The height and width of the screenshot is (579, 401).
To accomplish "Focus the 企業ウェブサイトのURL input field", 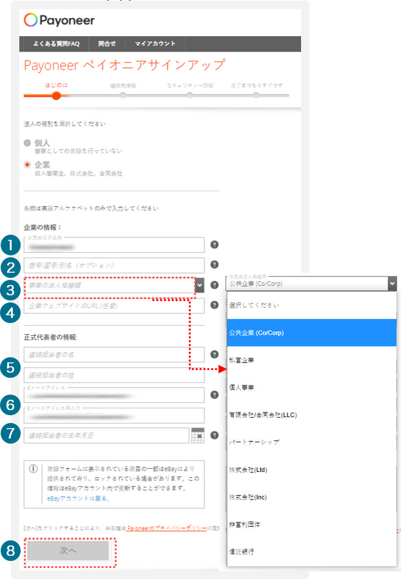I will point(114,306).
